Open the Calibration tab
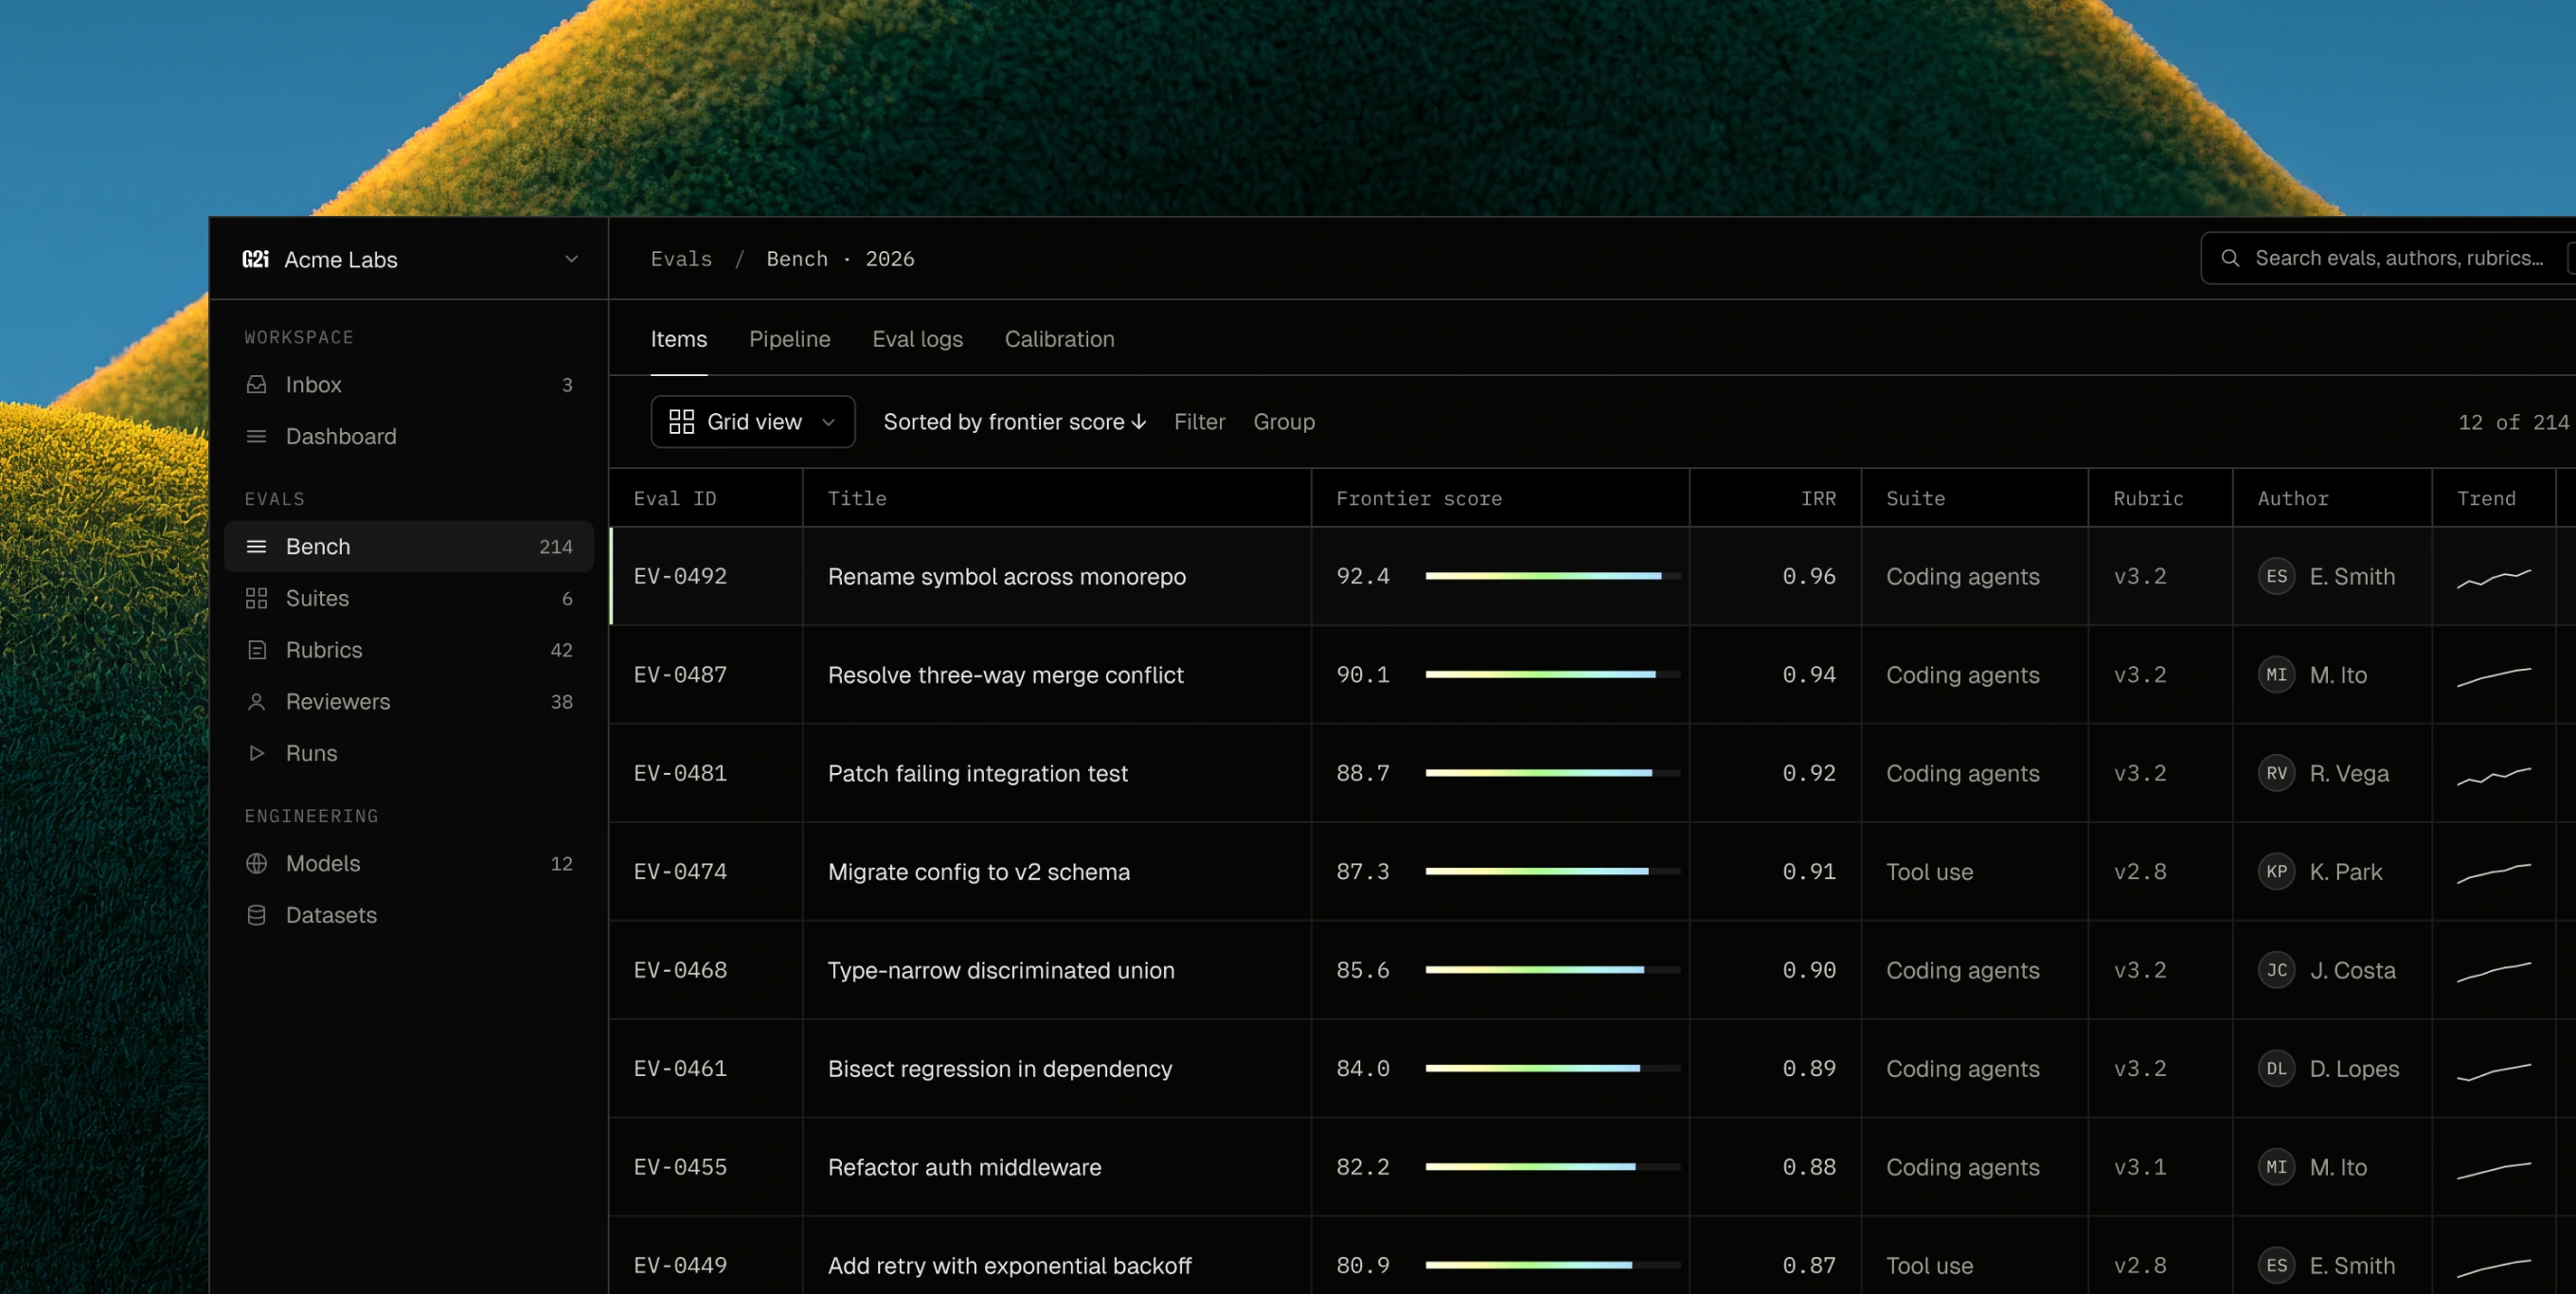2576x1294 pixels. [x=1059, y=339]
